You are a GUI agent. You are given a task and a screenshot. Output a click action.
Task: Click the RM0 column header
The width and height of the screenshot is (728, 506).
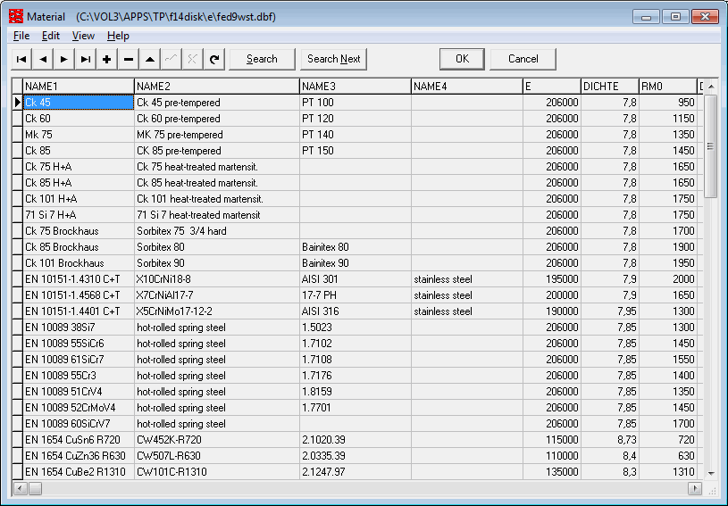coord(667,87)
